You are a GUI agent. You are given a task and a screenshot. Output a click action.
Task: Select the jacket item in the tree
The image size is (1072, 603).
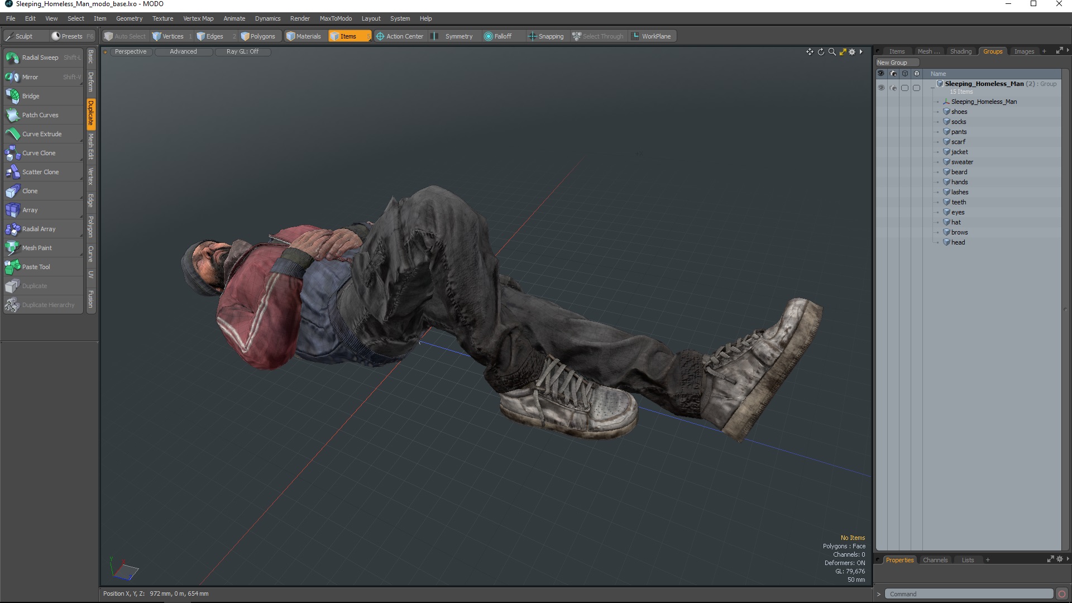(959, 152)
